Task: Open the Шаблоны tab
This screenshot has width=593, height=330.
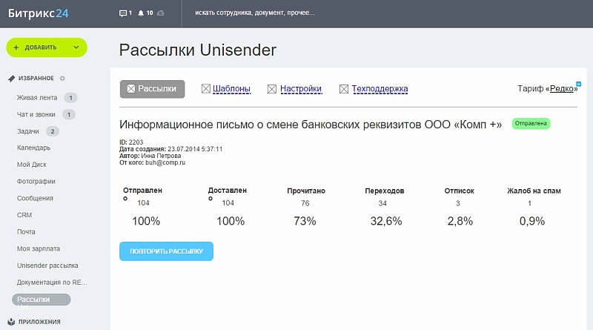Action: [x=231, y=89]
